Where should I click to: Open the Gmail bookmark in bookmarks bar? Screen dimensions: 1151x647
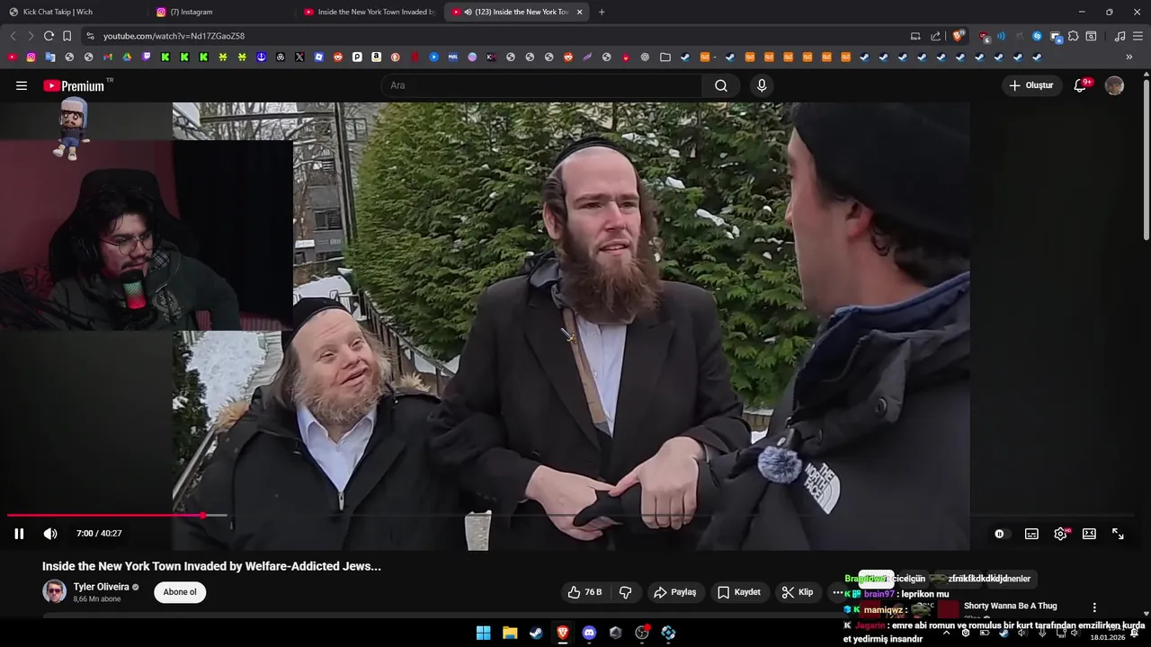[108, 57]
